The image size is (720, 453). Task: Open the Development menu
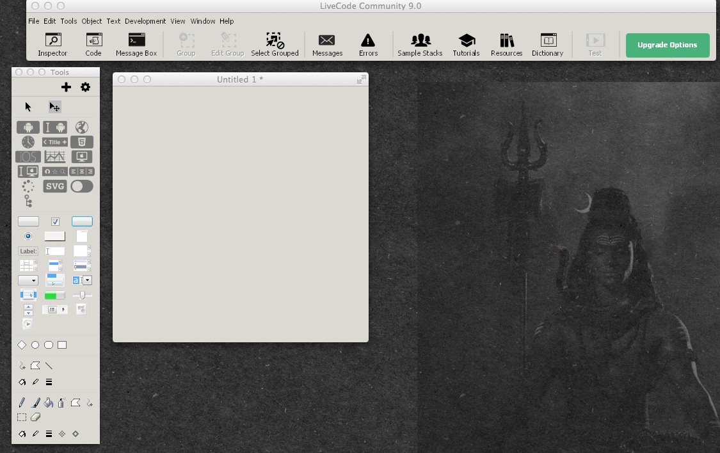[145, 21]
